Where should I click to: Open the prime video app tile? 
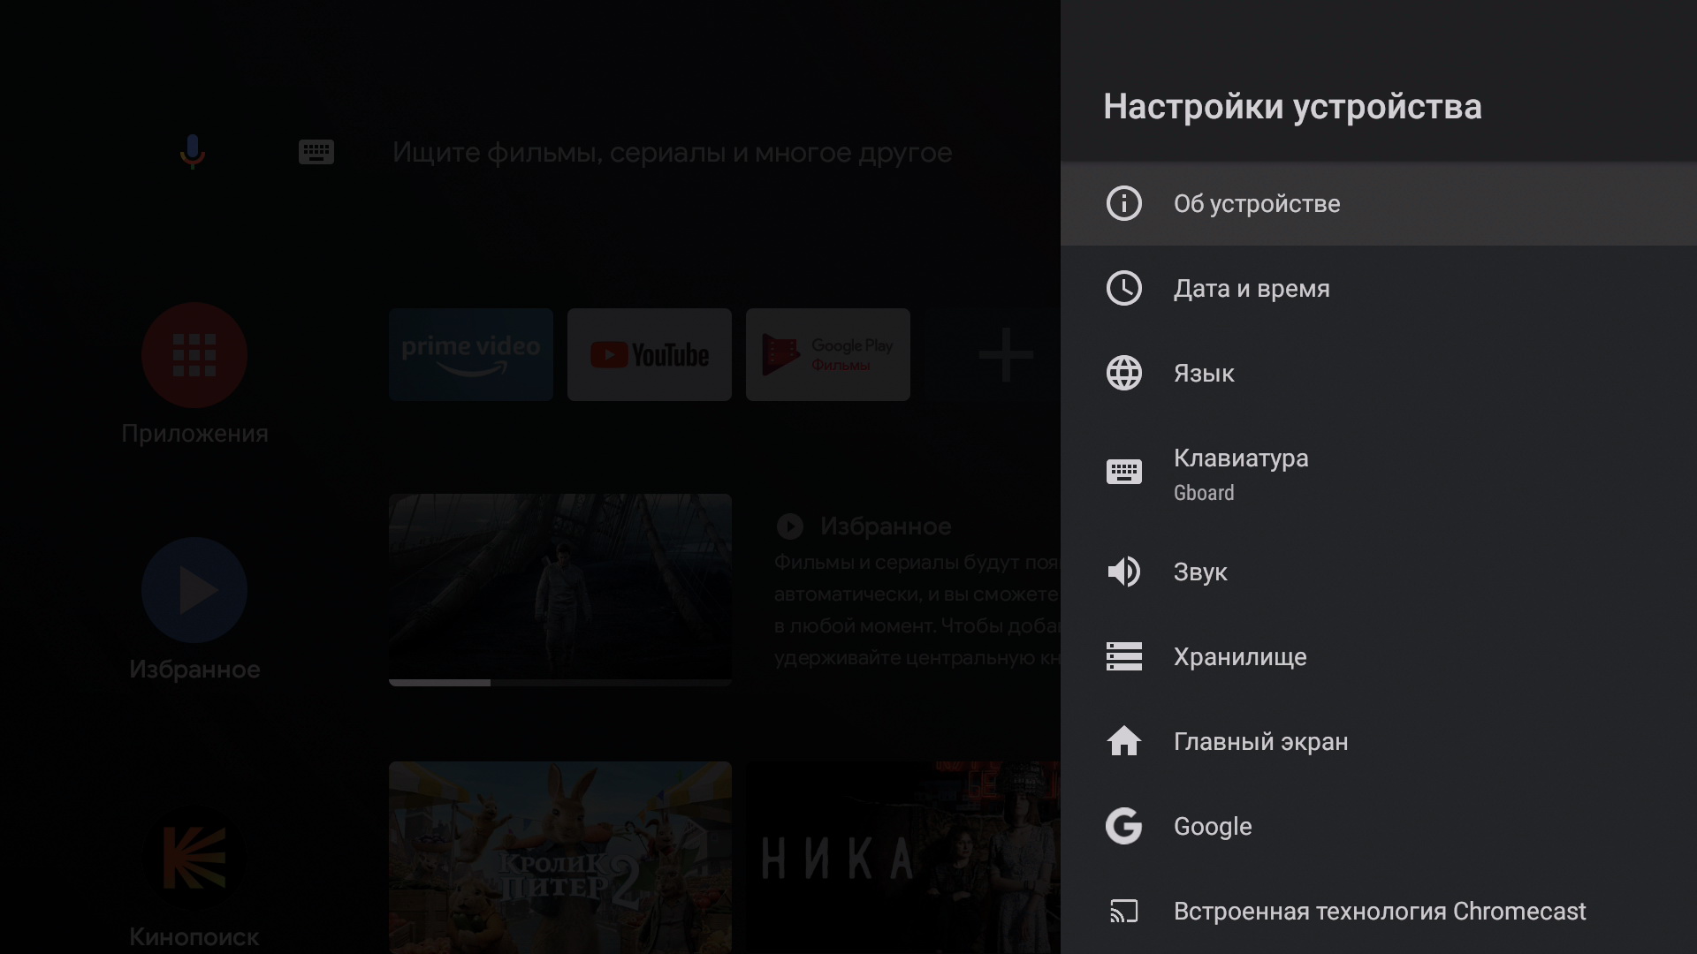tap(470, 354)
